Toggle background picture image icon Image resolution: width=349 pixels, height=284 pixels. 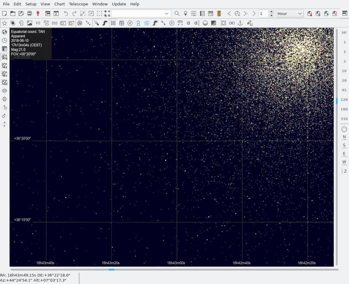(x=30, y=23)
